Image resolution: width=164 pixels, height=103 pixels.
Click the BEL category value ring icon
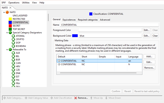tap(13, 56)
